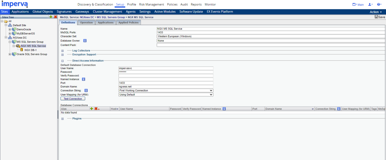Click red delete X in Sites Tree header
Image resolution: width=386 pixels, height=160 pixels.
coord(55,17)
